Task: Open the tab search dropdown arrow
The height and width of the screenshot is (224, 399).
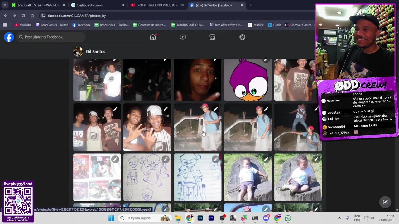Action: [x=5, y=5]
